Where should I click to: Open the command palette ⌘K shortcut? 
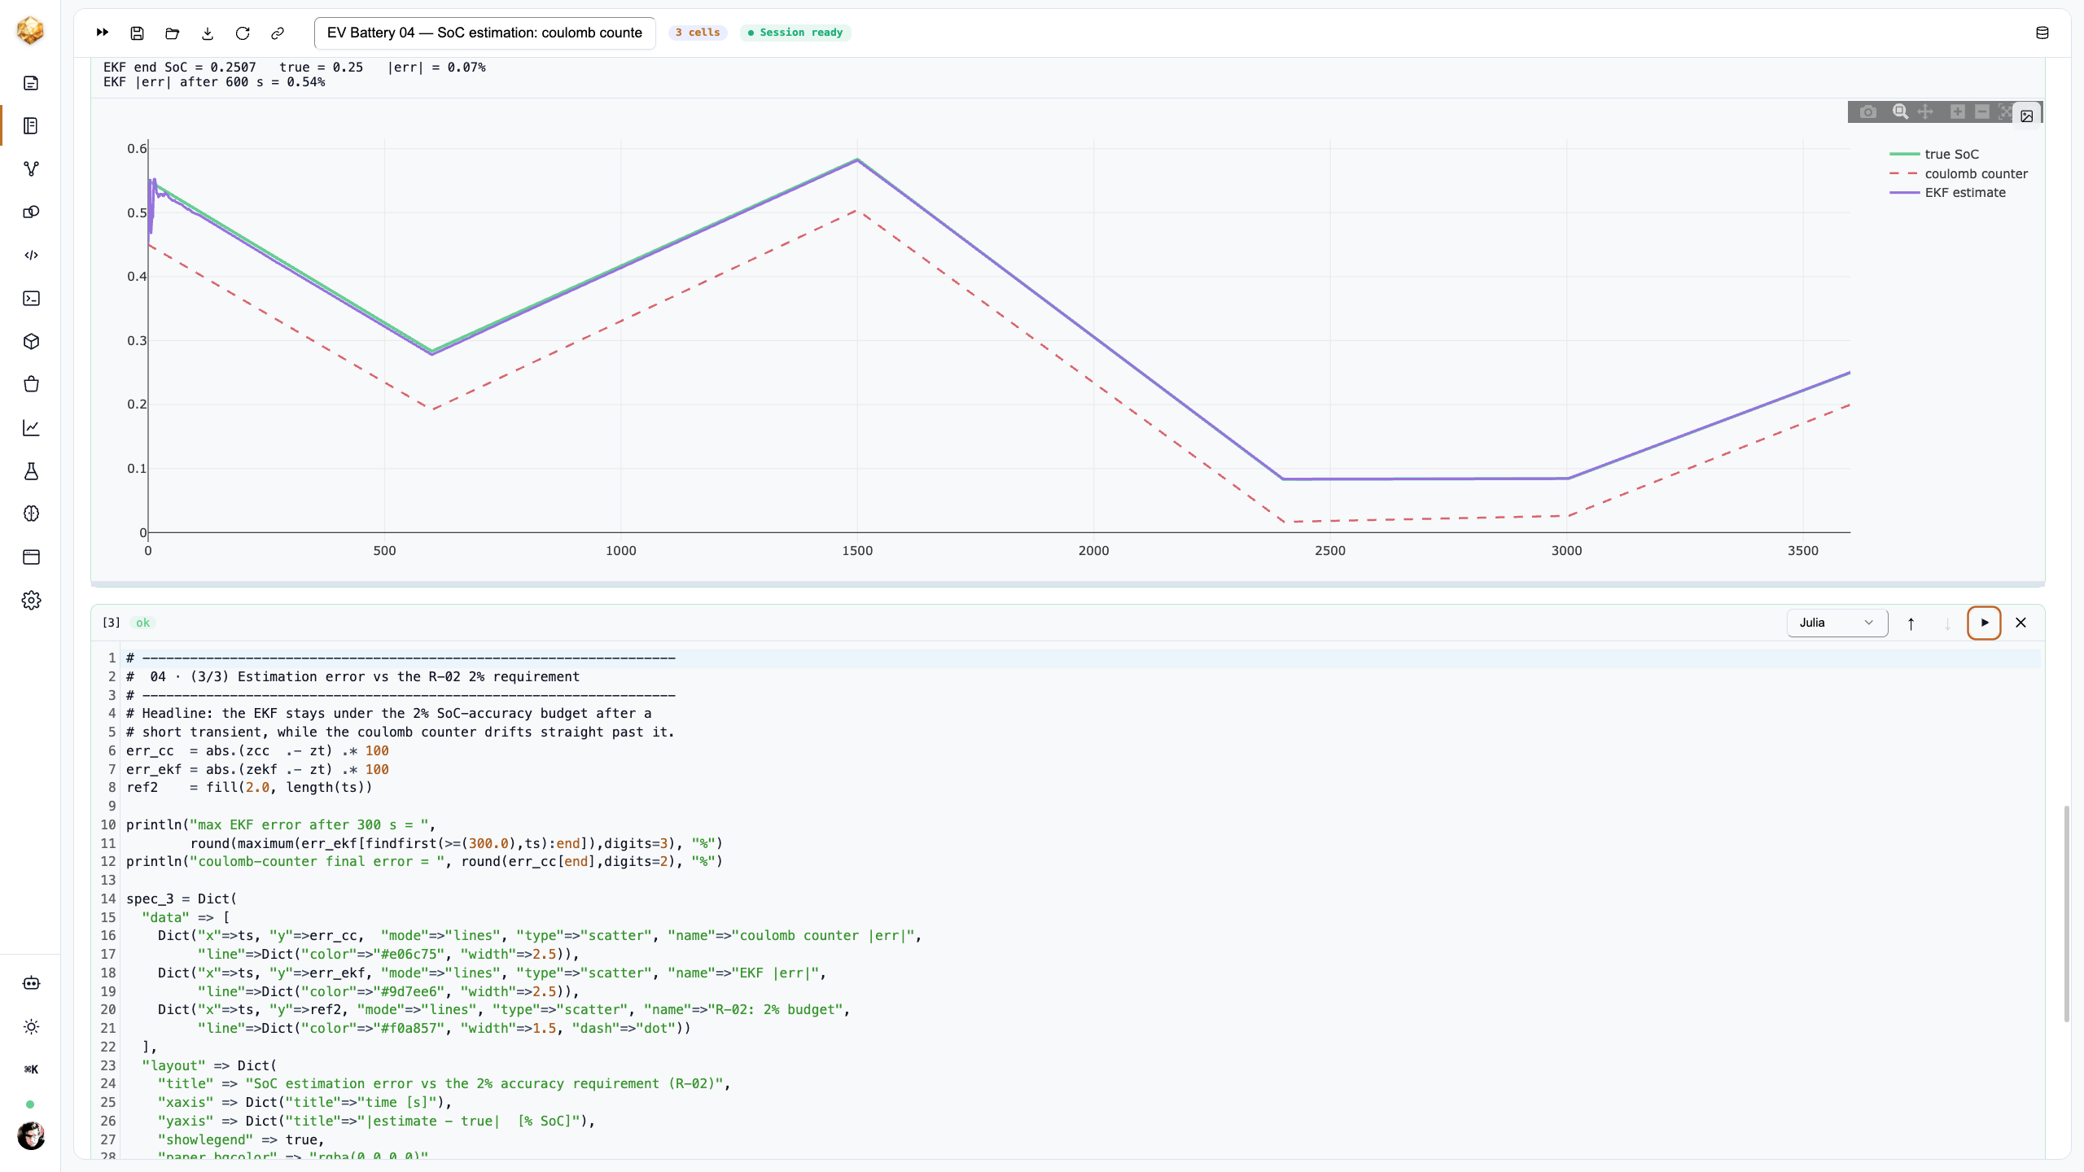coord(31,1069)
